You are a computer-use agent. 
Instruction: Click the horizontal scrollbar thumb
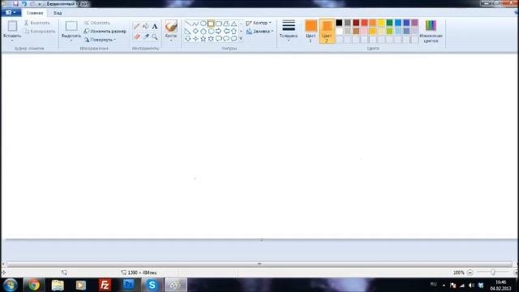(259, 264)
